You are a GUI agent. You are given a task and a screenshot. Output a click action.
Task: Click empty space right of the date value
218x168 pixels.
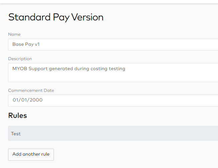click(134, 100)
